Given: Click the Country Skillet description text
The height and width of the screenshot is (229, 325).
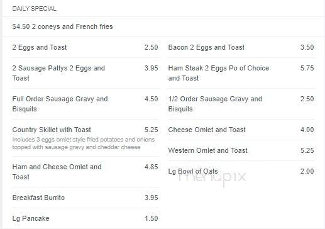Looking at the screenshot, I should 84,143.
